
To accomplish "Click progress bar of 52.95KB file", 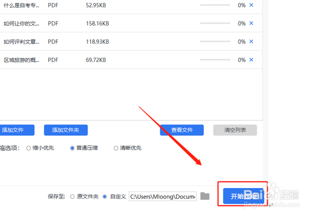I will (x=215, y=5).
